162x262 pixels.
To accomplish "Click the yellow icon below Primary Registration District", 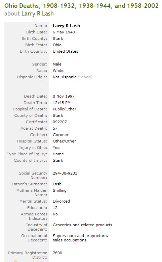I will click(15, 261).
